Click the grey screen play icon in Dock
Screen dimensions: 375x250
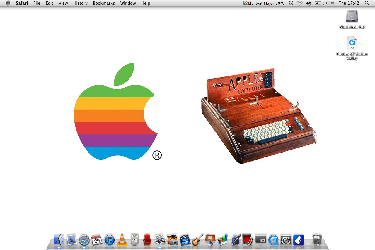click(x=260, y=240)
